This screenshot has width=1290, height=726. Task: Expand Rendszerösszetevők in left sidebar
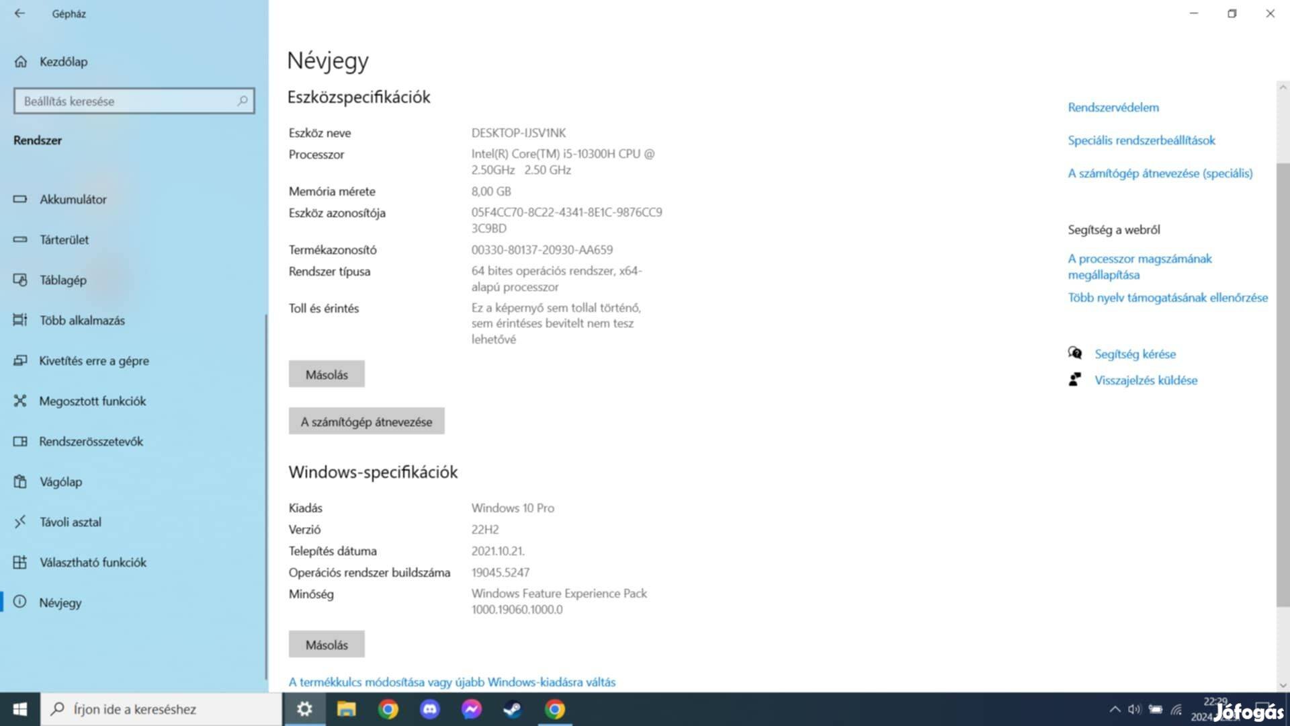tap(92, 440)
